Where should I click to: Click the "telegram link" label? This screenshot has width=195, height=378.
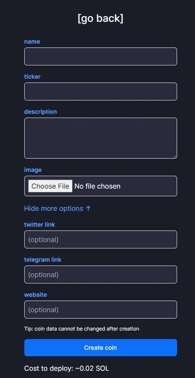43,260
